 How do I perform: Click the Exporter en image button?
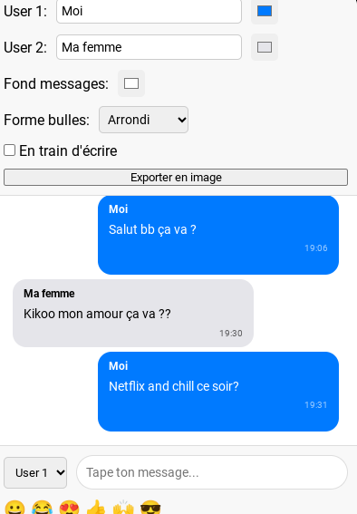pyautogui.click(x=176, y=178)
